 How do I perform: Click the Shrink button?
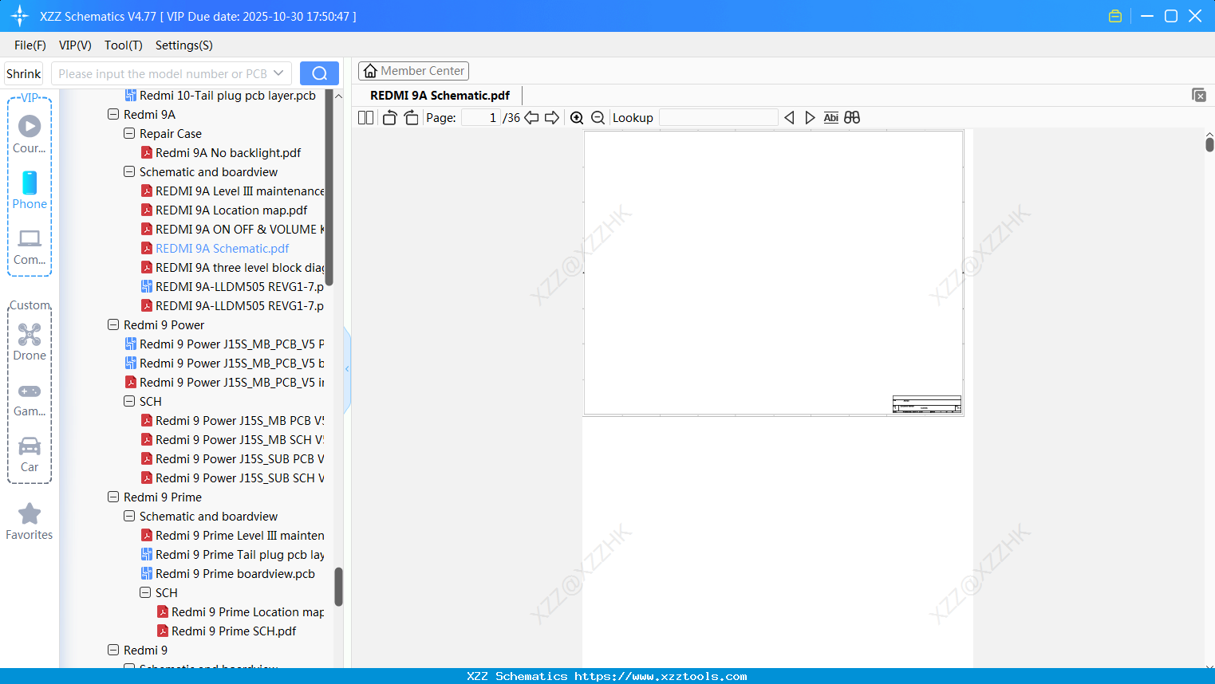(x=24, y=73)
